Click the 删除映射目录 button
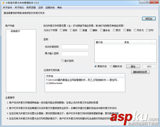Screen dimensions: 160x127 (x=140, y=72)
